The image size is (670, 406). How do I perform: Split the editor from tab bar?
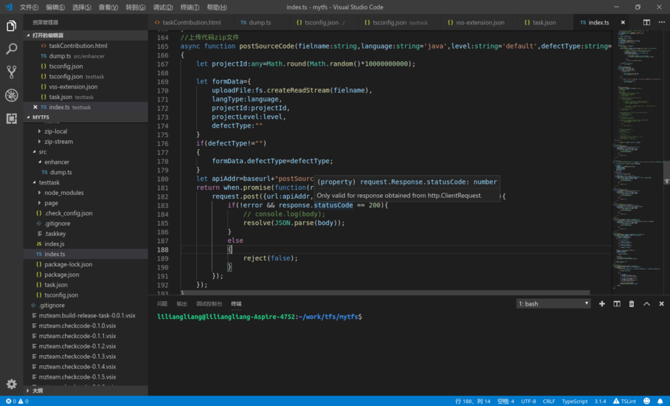tap(646, 22)
